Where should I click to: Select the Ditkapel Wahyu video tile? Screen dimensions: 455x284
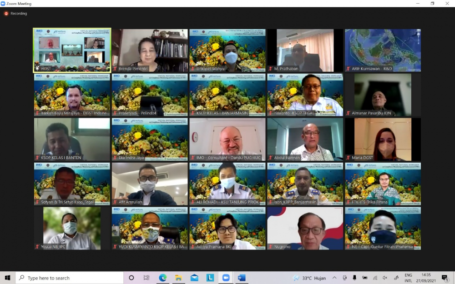tap(227, 50)
